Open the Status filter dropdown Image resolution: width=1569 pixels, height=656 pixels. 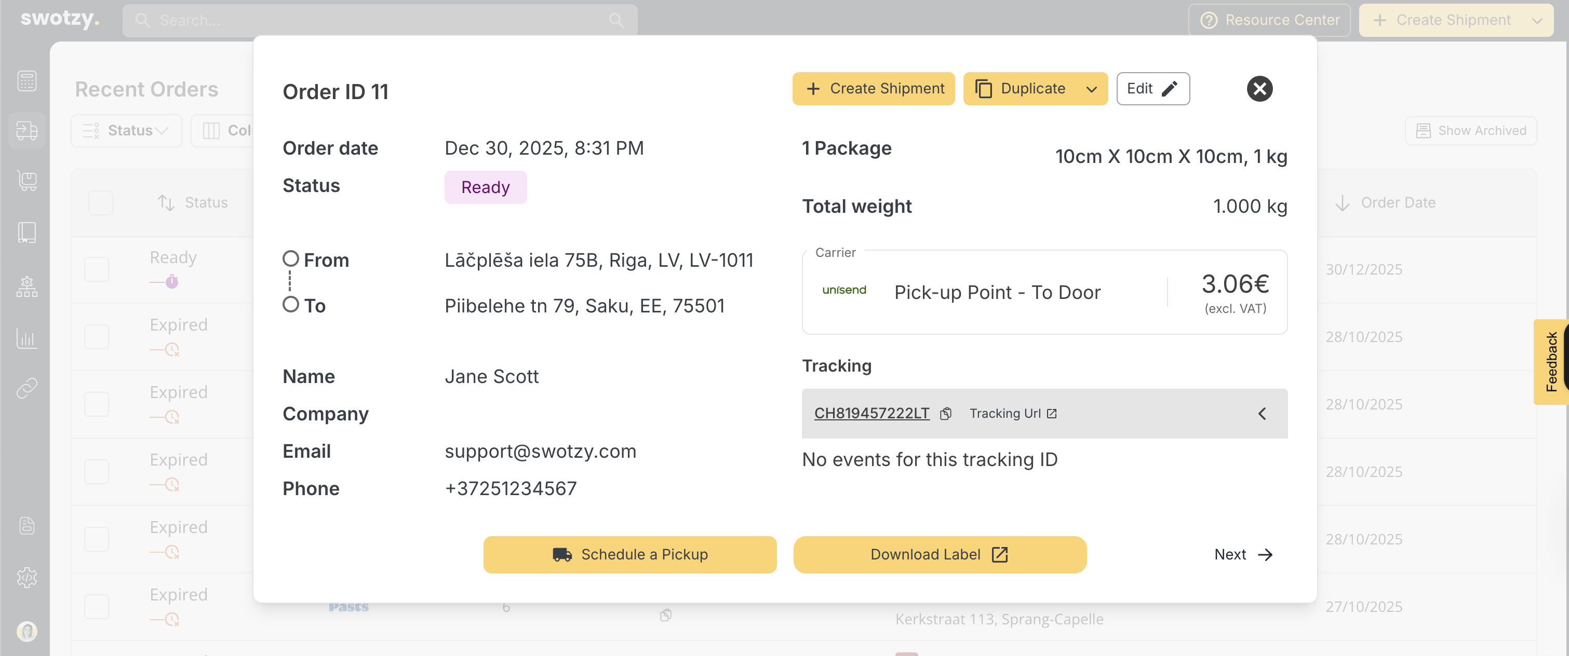(x=126, y=130)
